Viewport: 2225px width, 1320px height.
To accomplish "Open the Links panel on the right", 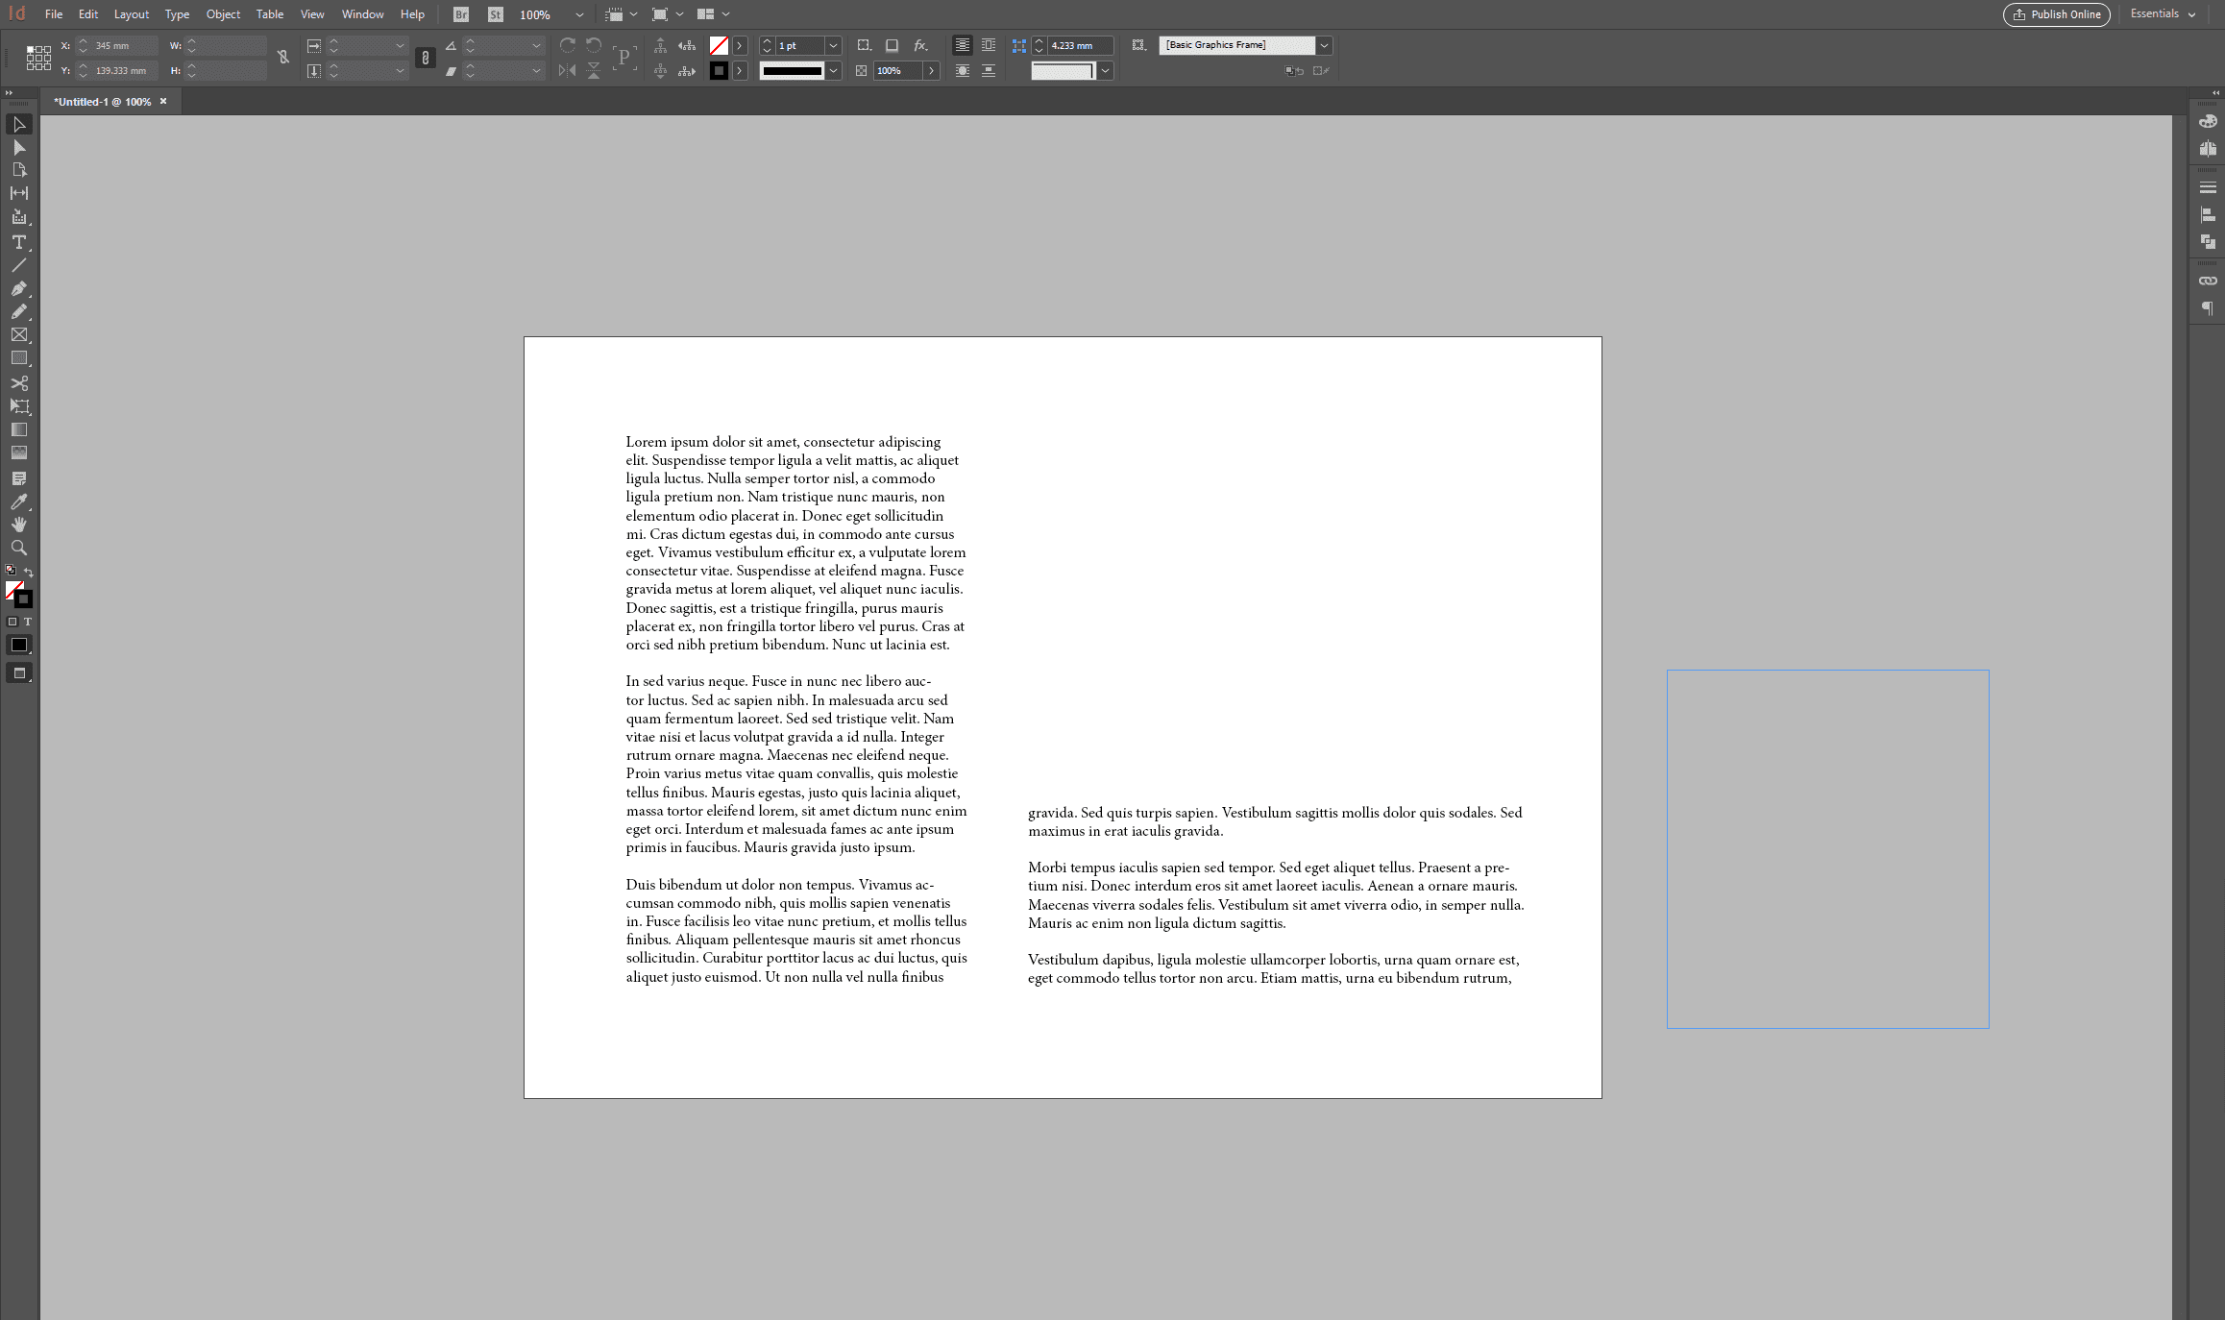I will (x=2208, y=280).
